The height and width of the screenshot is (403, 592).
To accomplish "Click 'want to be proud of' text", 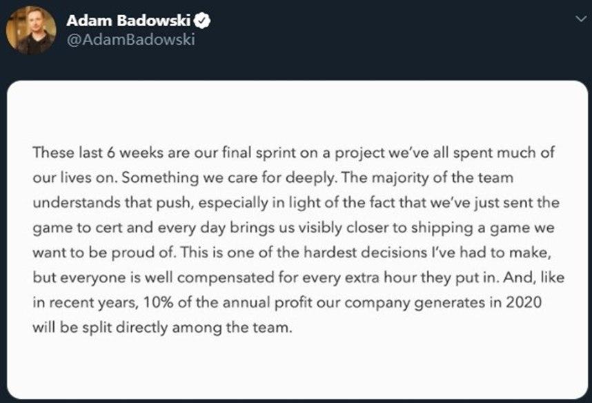I will click(x=104, y=253).
